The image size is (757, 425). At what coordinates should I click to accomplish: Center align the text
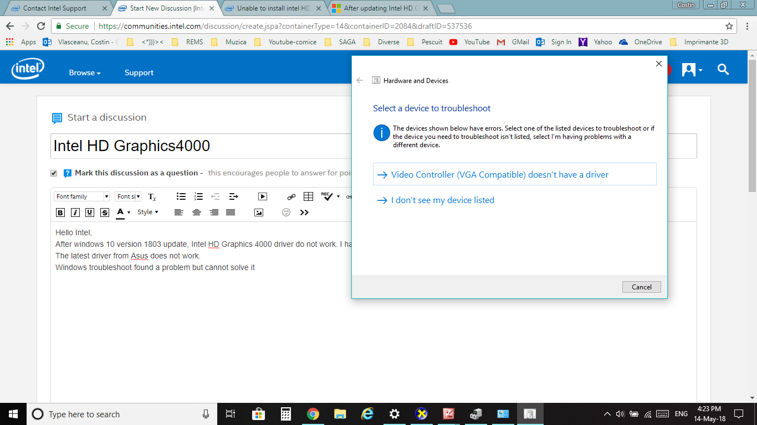pos(196,212)
